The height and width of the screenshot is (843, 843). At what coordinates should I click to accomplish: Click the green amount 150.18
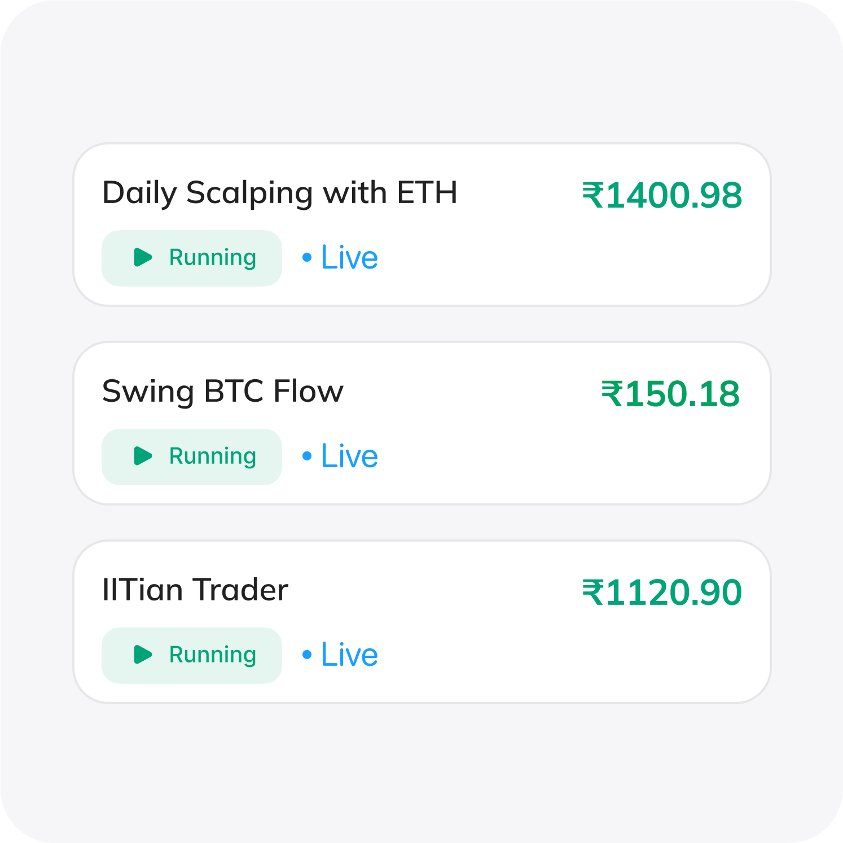[x=674, y=393]
